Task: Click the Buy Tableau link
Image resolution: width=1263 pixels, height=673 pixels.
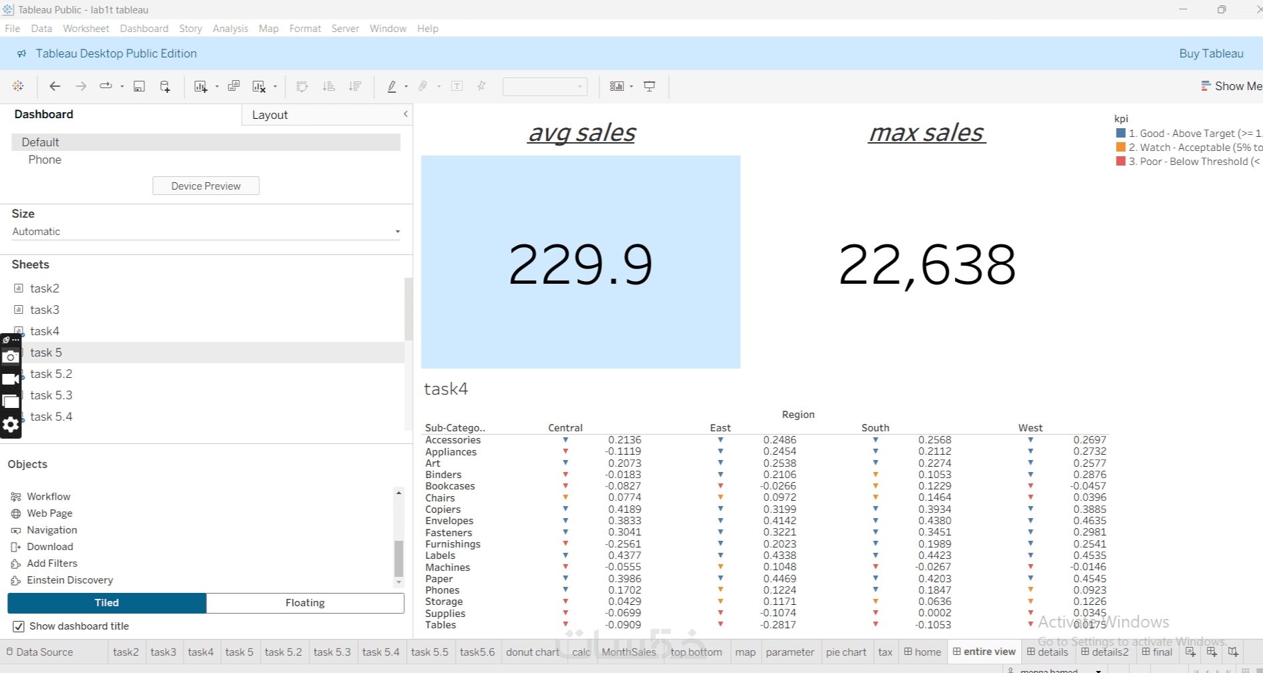Action: coord(1211,53)
